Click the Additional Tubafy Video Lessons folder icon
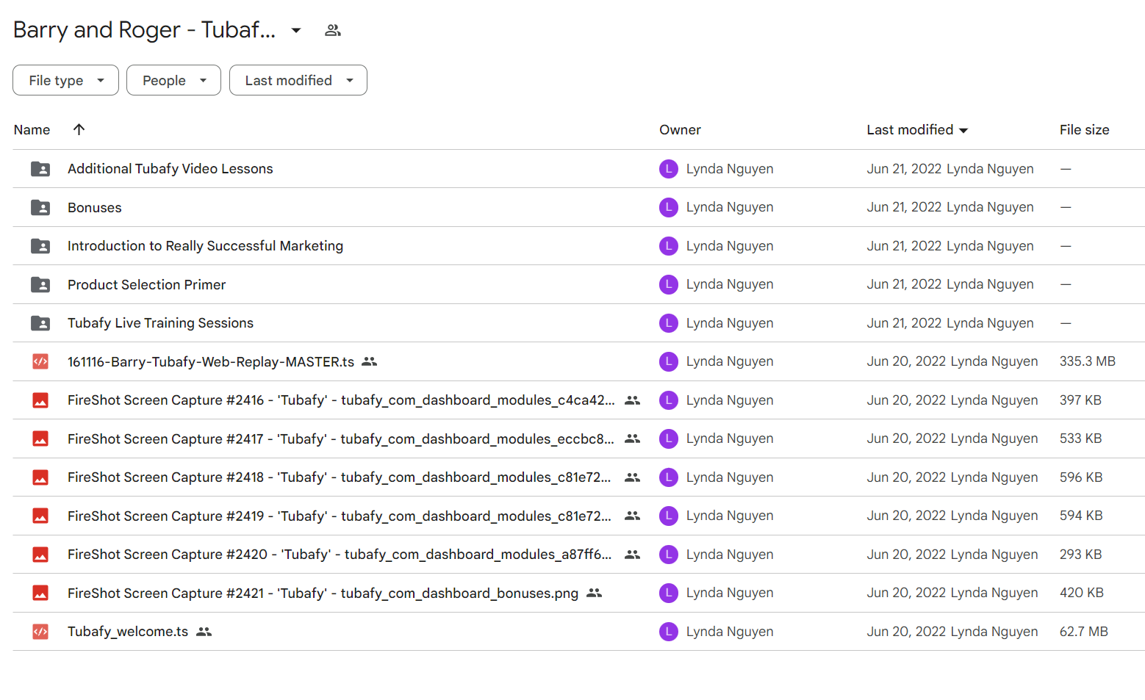Viewport: 1145px width, 700px height. click(40, 169)
